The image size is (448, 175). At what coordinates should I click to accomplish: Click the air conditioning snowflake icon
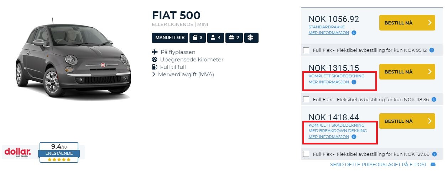tap(251, 38)
